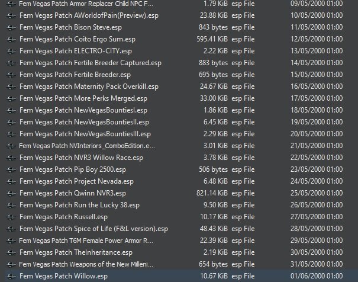This screenshot has width=358, height=282.
Task: Select file Fem Vegas Patch Coito Ergo Sum.esp
Action: point(78,39)
